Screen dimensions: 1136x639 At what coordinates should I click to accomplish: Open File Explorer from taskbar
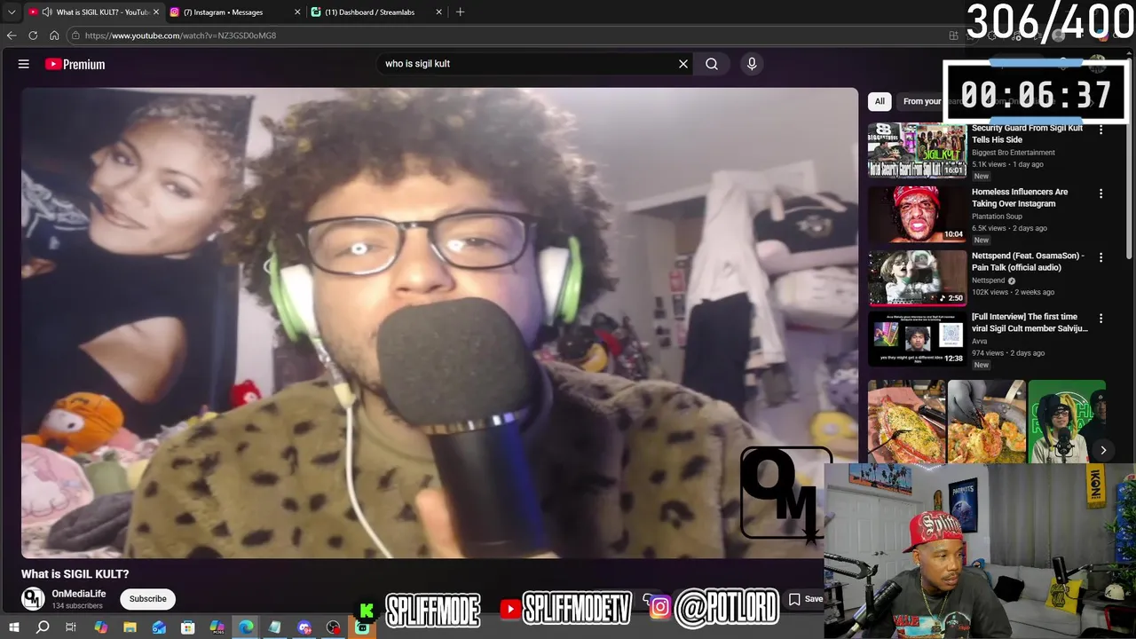130,627
